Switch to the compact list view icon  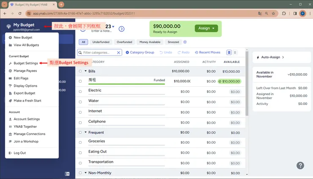coord(235,52)
